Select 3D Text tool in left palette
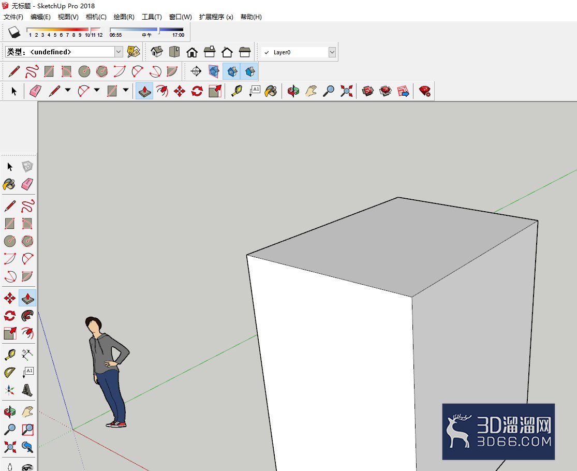 pos(27,390)
